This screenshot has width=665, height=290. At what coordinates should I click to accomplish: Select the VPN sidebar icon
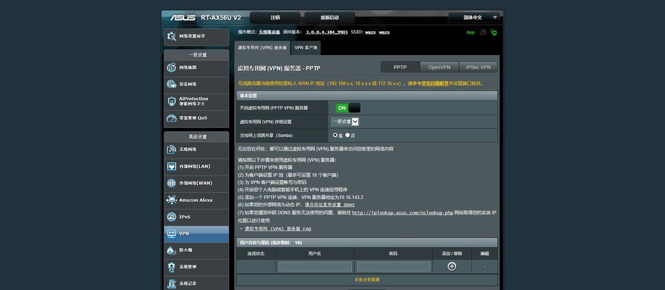[x=171, y=233]
